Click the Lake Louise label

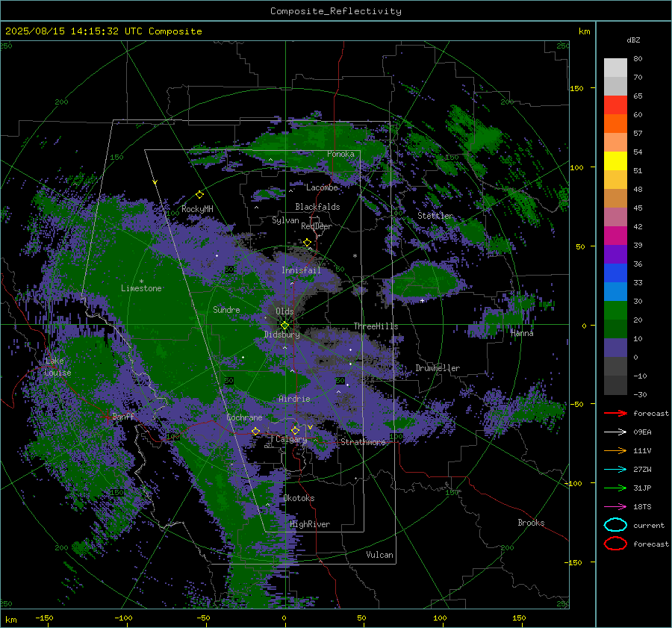point(57,367)
